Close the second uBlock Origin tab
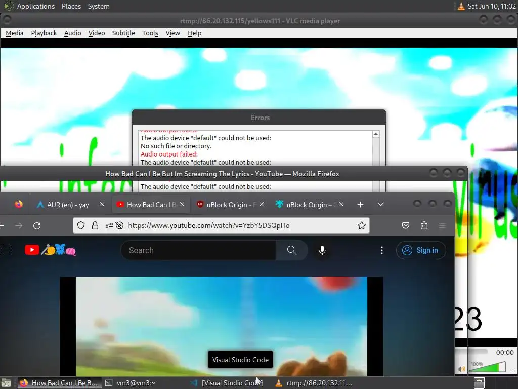Image resolution: width=518 pixels, height=389 pixels. (x=341, y=205)
